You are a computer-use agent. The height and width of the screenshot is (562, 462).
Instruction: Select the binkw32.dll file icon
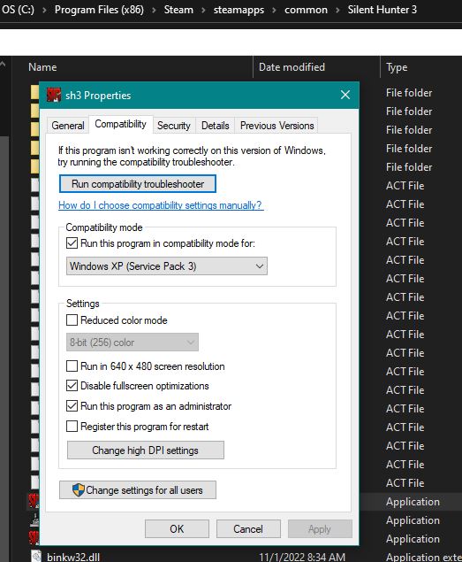(36, 557)
